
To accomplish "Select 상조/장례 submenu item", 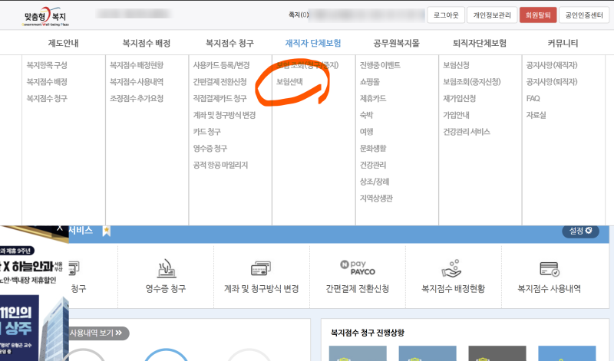I will pos(375,182).
